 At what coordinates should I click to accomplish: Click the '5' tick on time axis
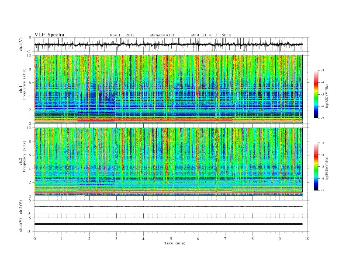click(171, 239)
